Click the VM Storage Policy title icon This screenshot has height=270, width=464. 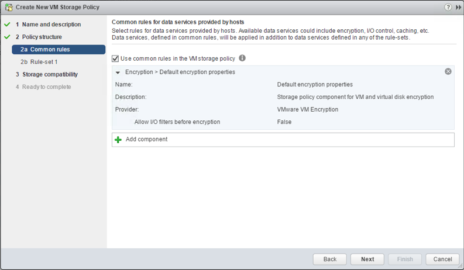[x=9, y=7]
